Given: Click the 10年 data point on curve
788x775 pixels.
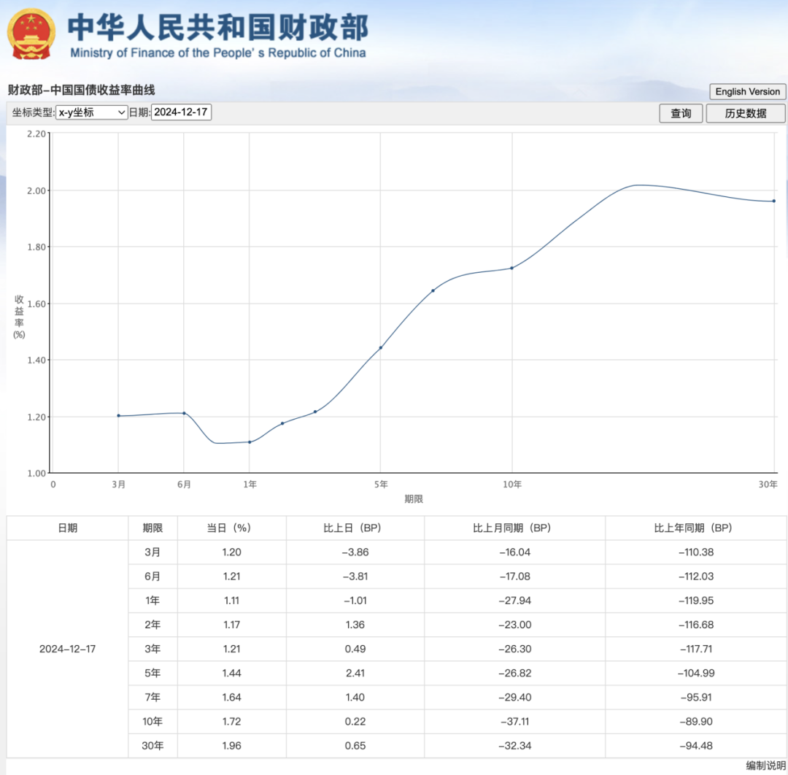Looking at the screenshot, I should point(511,268).
